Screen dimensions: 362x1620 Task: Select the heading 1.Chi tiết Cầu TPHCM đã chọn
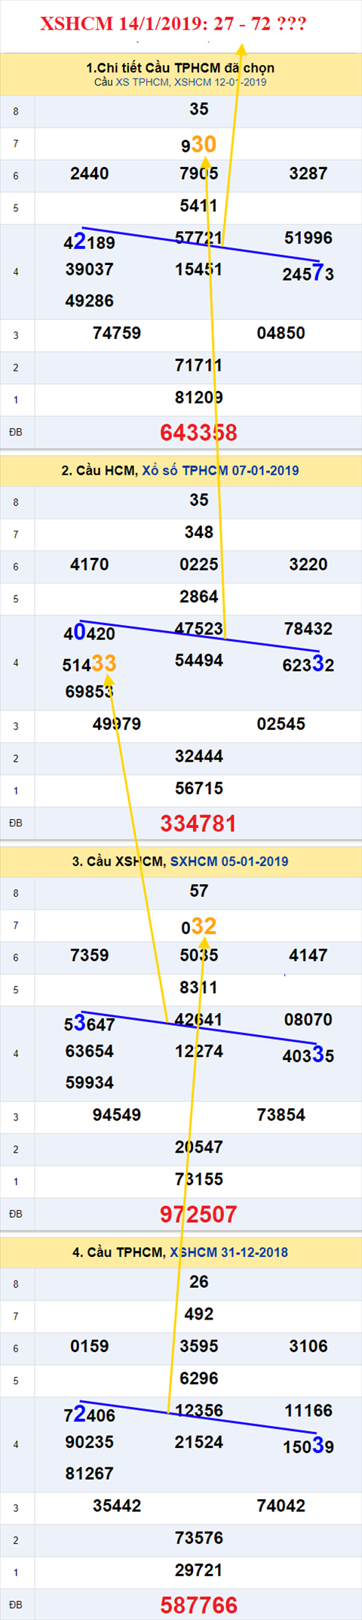pos(180,68)
